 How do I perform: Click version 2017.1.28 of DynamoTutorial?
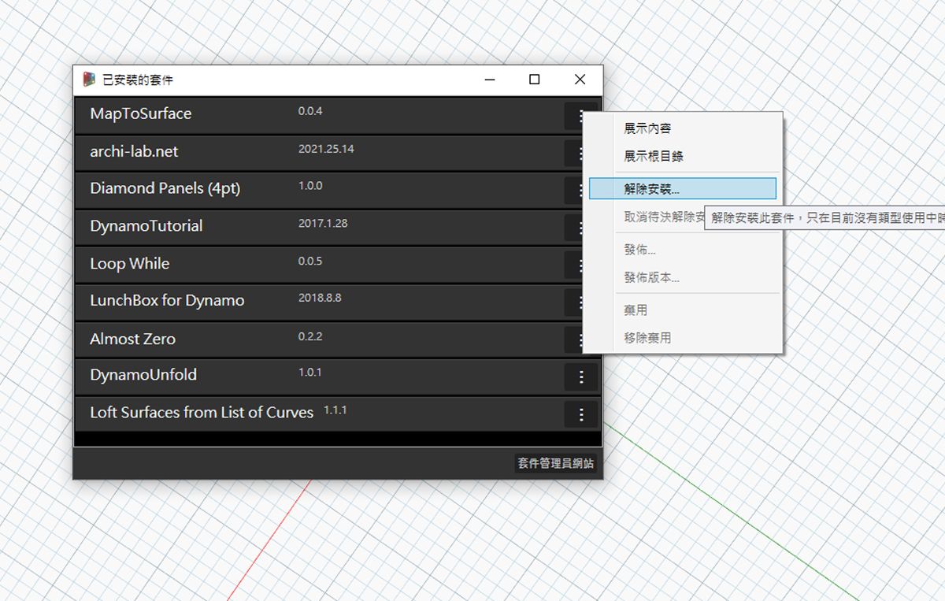pos(323,224)
